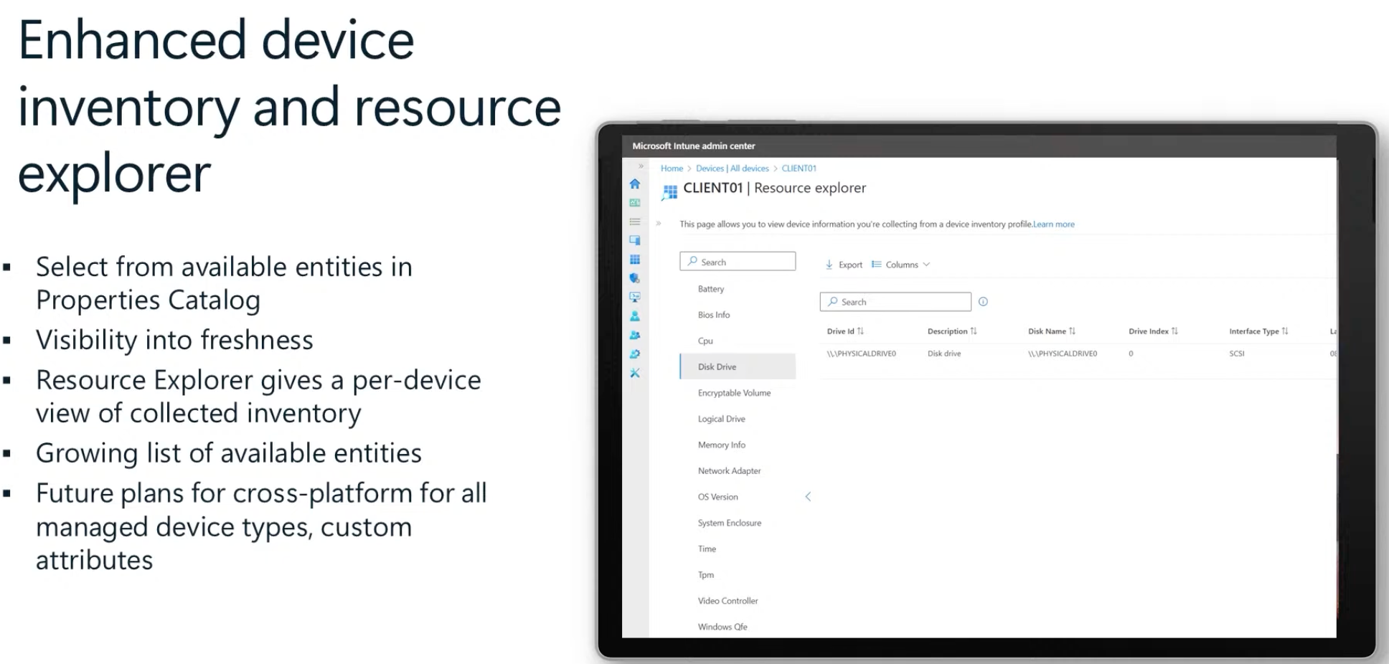Sort the table by Description
Image resolution: width=1389 pixels, height=664 pixels.
tap(952, 331)
